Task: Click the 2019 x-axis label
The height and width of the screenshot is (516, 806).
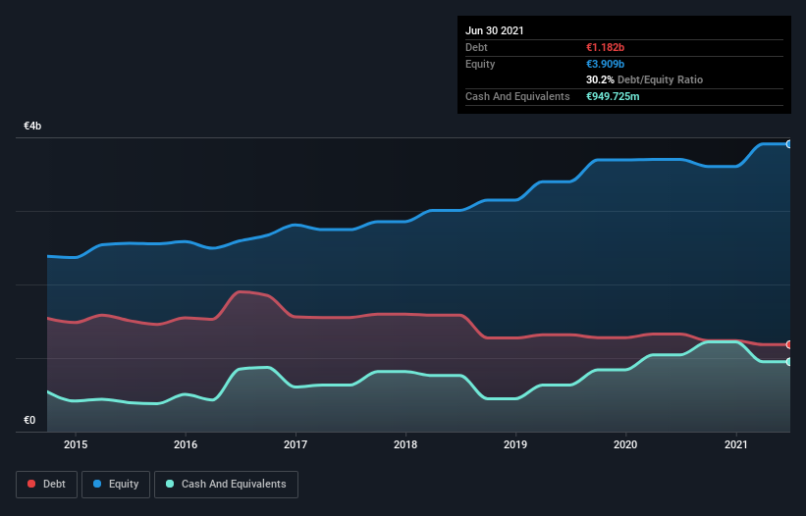Action: click(515, 444)
